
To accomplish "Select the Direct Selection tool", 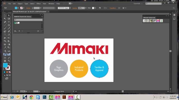I will [9, 16].
